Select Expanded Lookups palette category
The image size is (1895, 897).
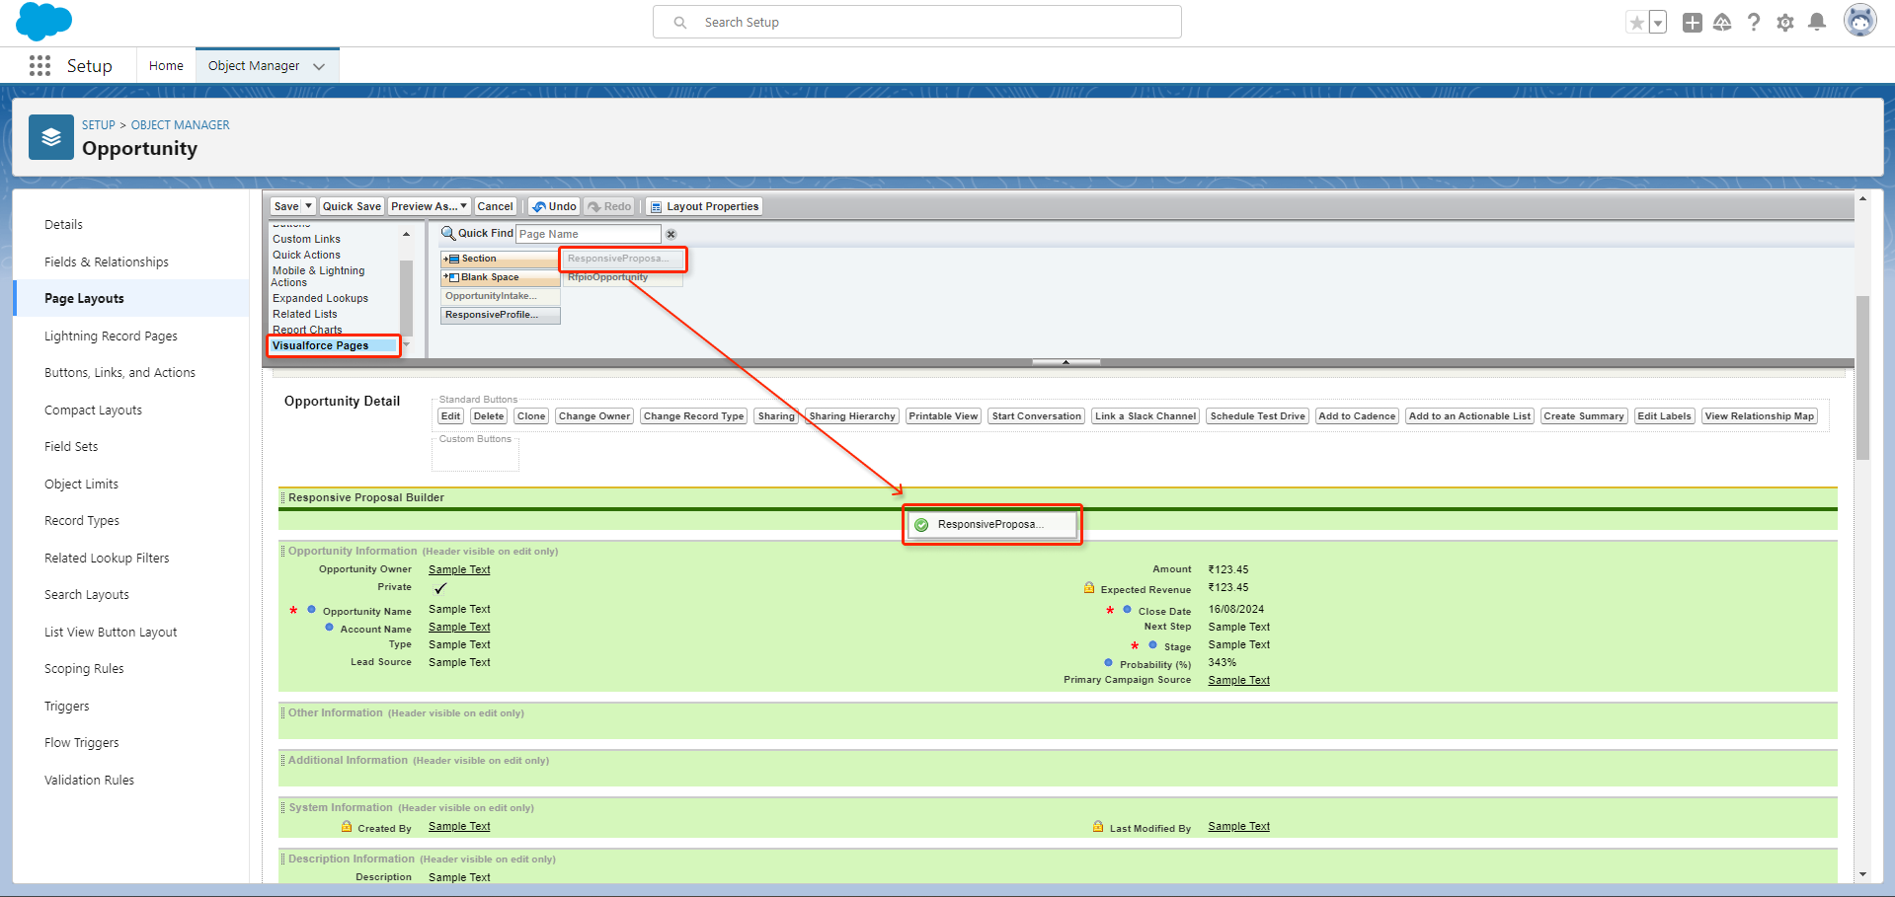point(320,298)
